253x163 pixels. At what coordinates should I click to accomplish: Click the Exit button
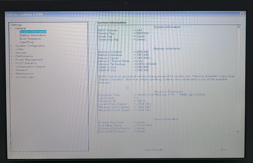(x=223, y=149)
